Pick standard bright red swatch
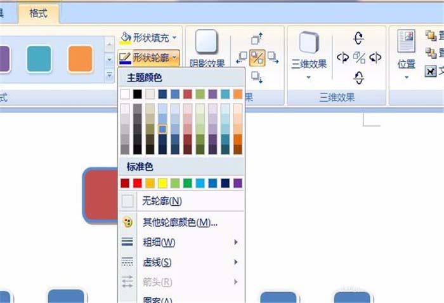Image resolution: width=444 pixels, height=303 pixels. pyautogui.click(x=138, y=184)
